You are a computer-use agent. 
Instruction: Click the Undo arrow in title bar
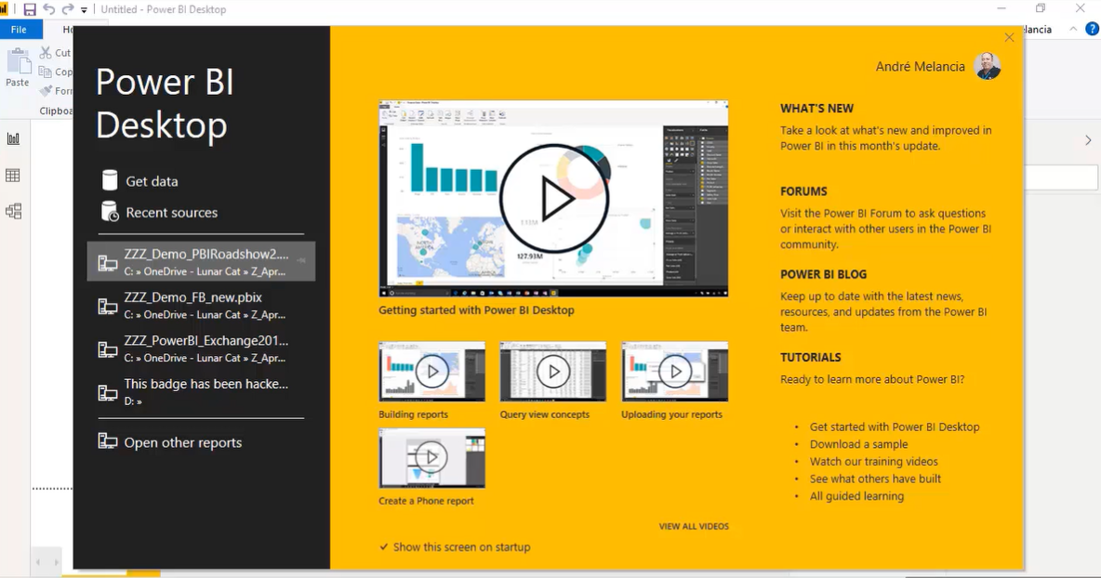click(x=49, y=9)
